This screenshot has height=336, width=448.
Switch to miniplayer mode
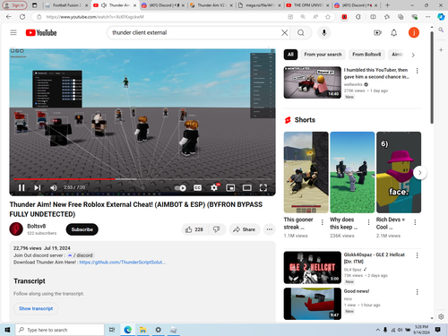coord(230,187)
